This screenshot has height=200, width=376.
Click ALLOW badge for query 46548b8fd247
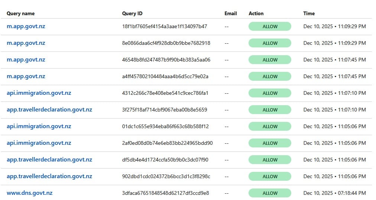tap(270, 60)
